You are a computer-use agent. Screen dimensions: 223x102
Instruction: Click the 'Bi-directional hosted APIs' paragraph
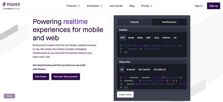pyautogui.click(x=65, y=51)
